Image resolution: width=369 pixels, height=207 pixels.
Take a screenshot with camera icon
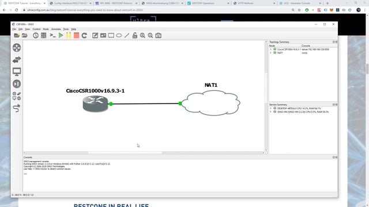(x=159, y=36)
